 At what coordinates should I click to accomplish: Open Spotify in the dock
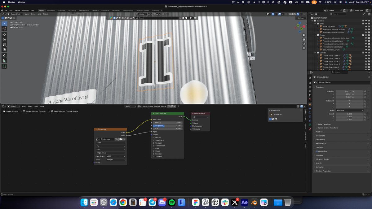pos(172,202)
